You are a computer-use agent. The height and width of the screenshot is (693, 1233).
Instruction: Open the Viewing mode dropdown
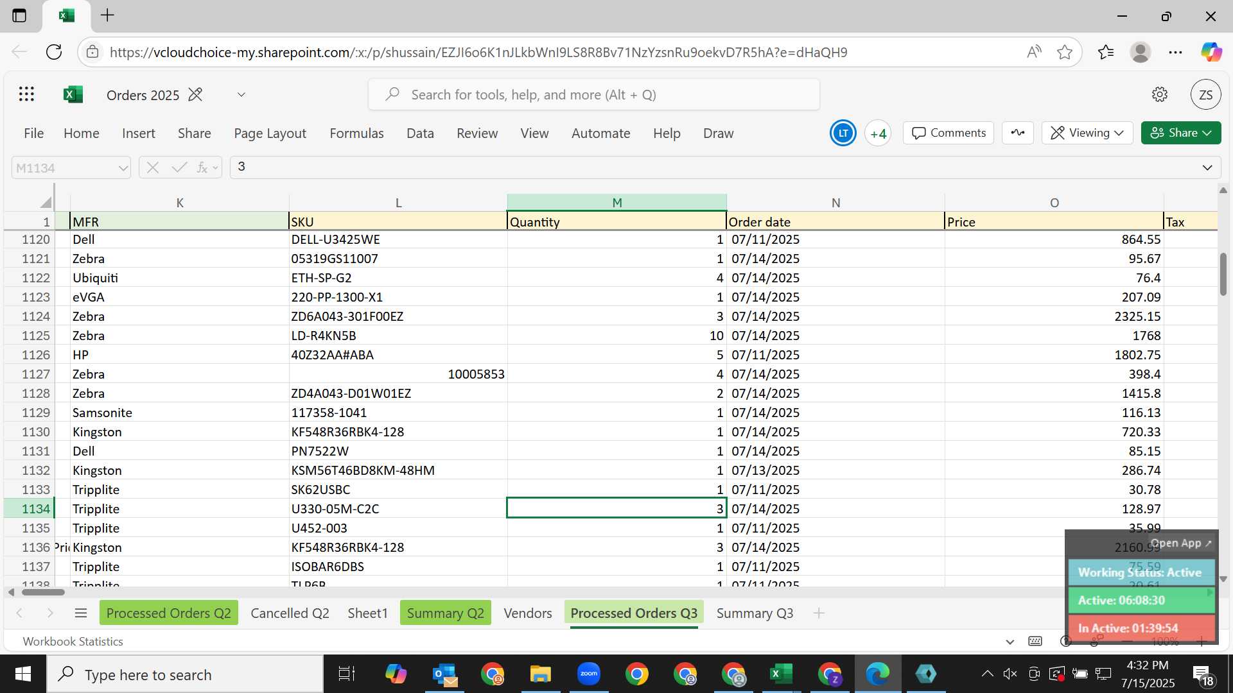1087,133
